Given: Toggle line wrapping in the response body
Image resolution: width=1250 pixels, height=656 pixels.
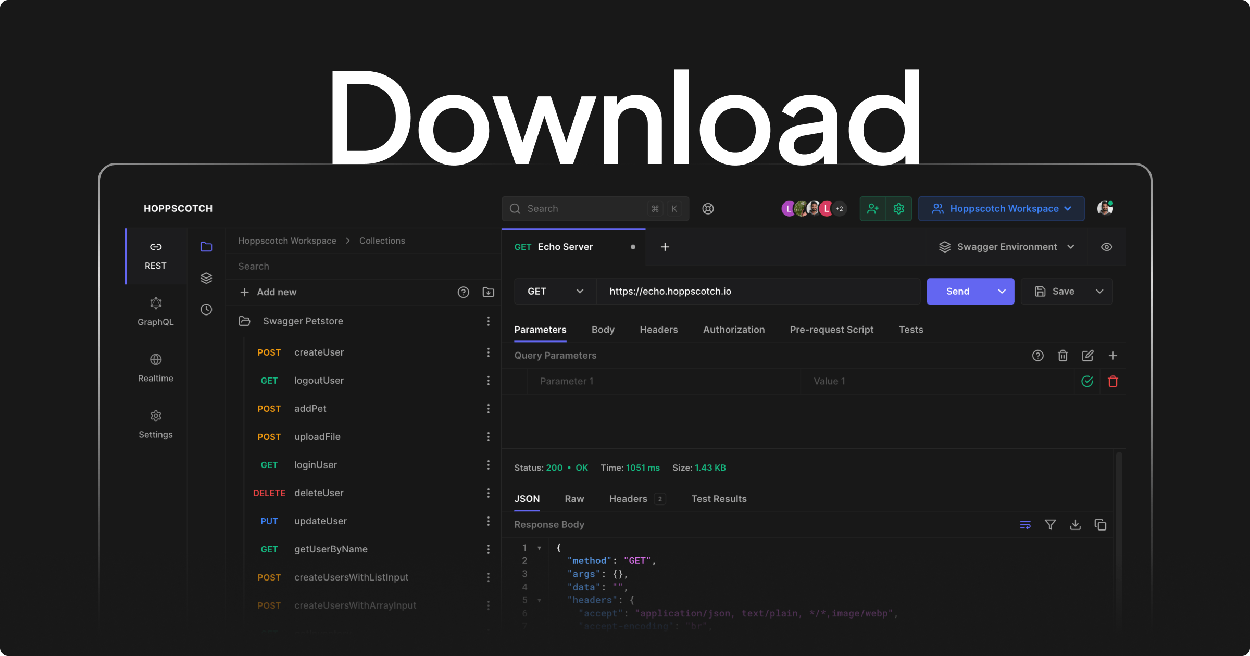Looking at the screenshot, I should coord(1025,525).
